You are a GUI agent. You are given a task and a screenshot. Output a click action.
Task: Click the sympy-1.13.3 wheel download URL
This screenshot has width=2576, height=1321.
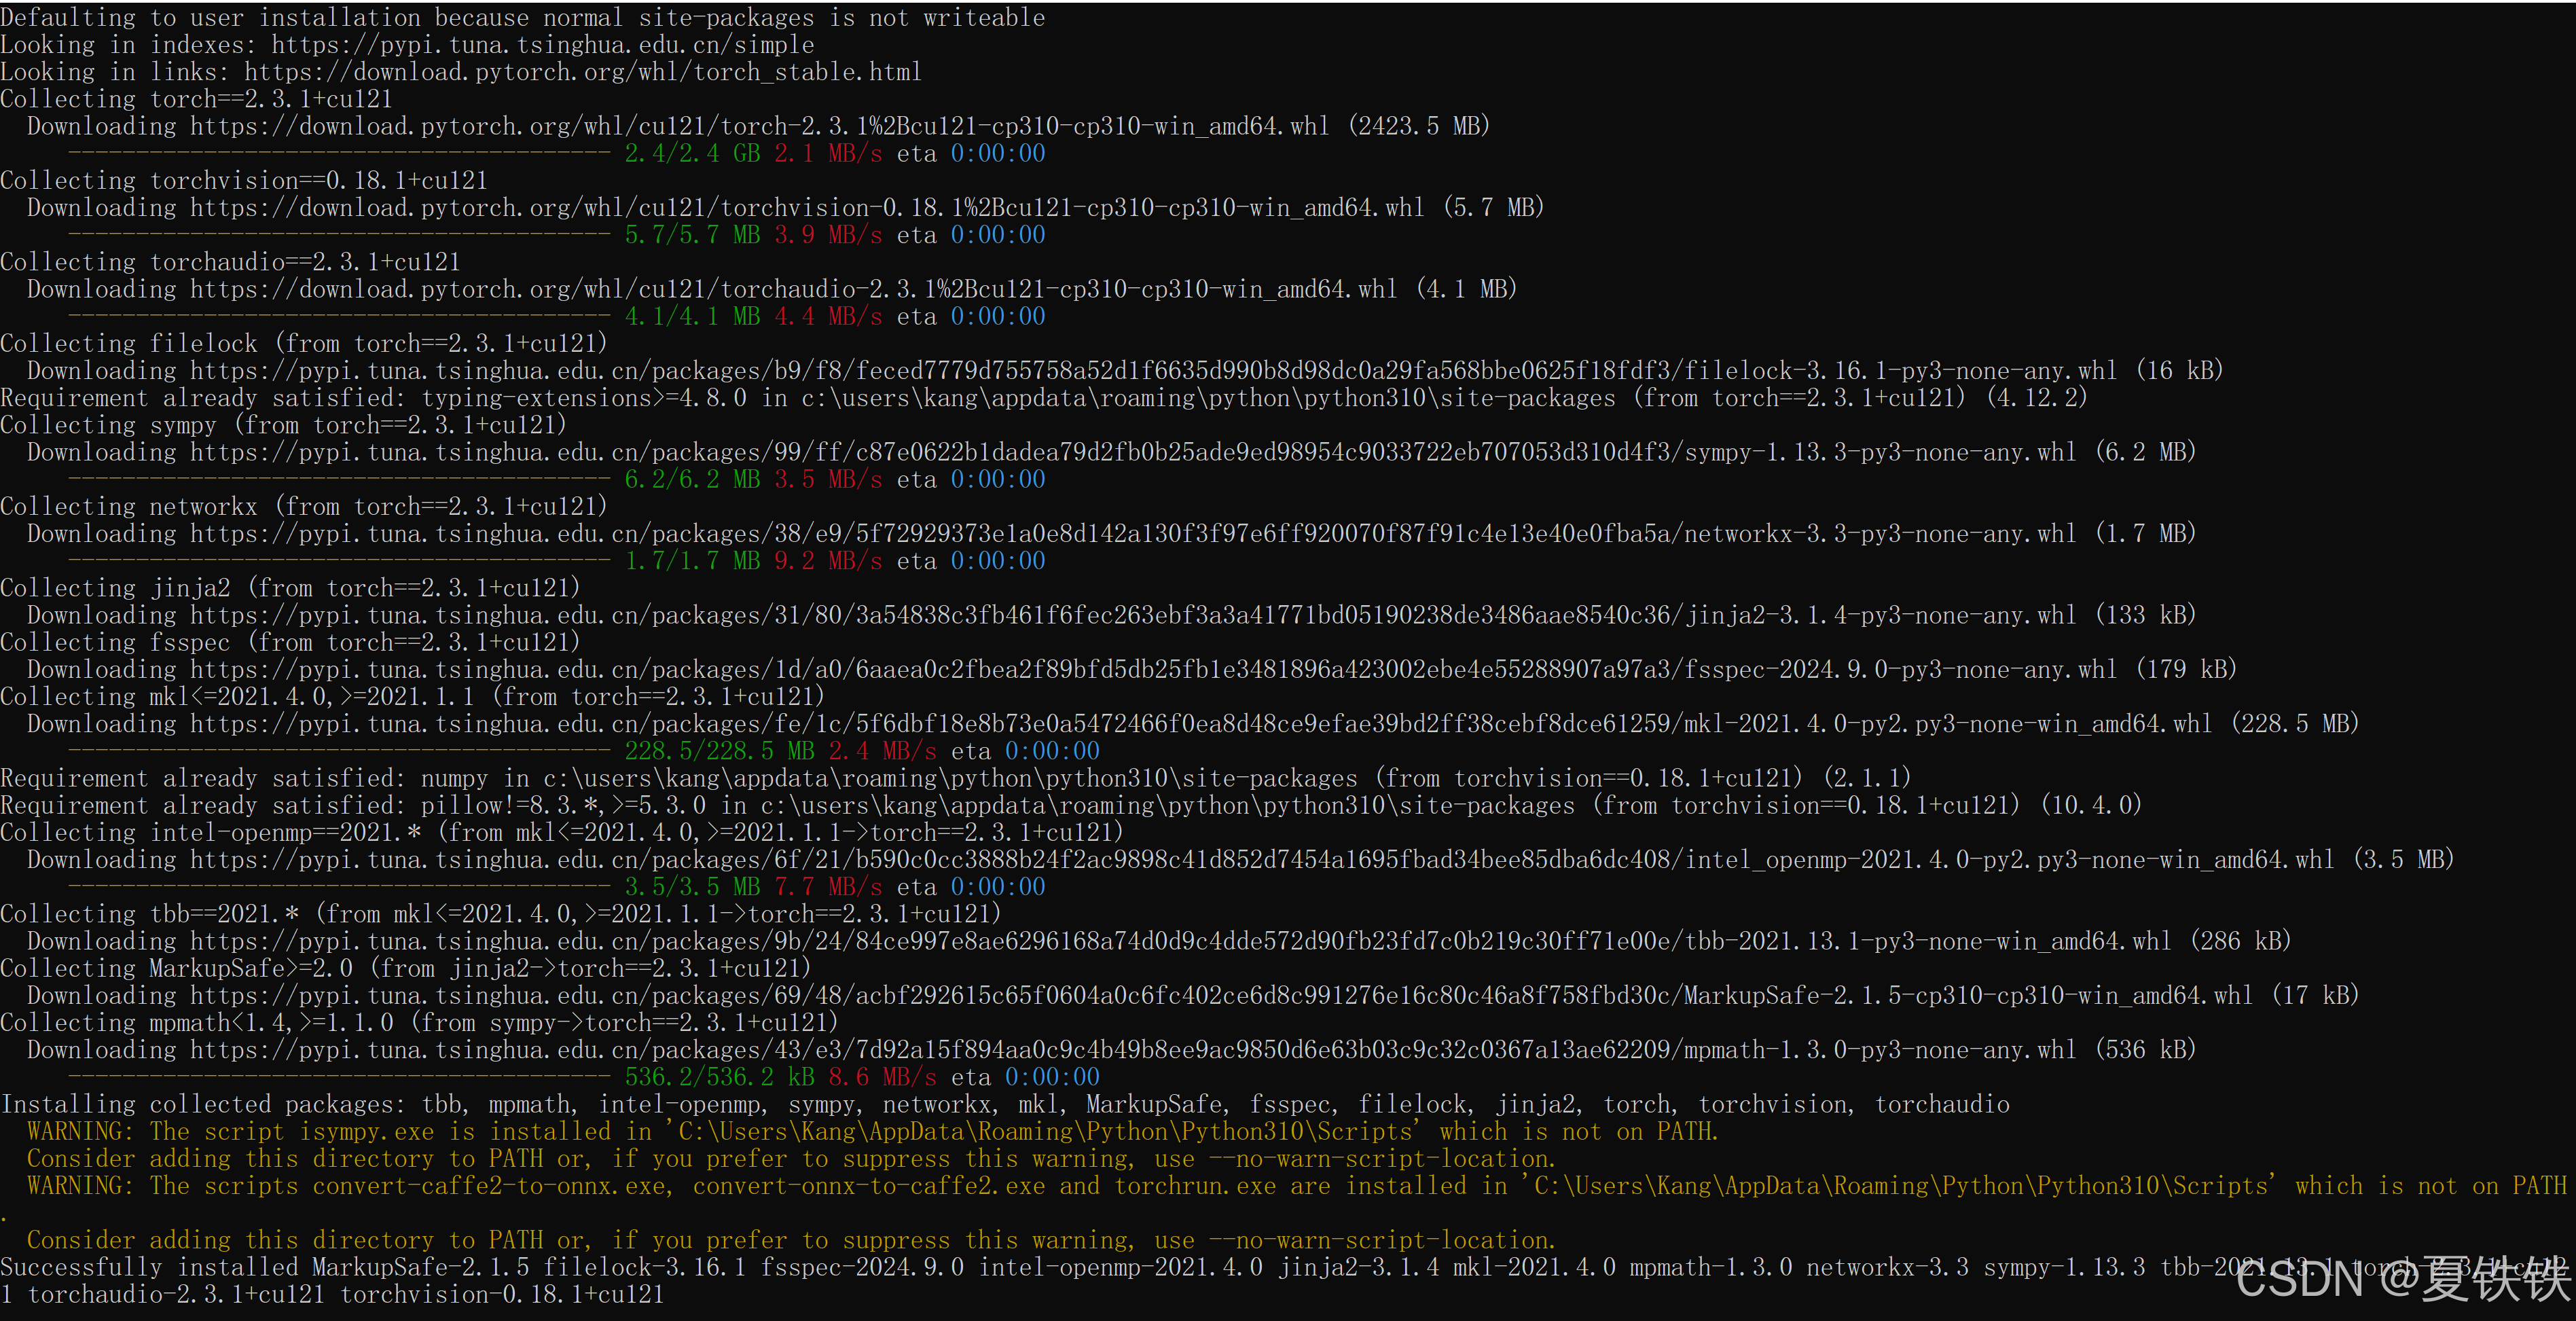[x=1133, y=452]
